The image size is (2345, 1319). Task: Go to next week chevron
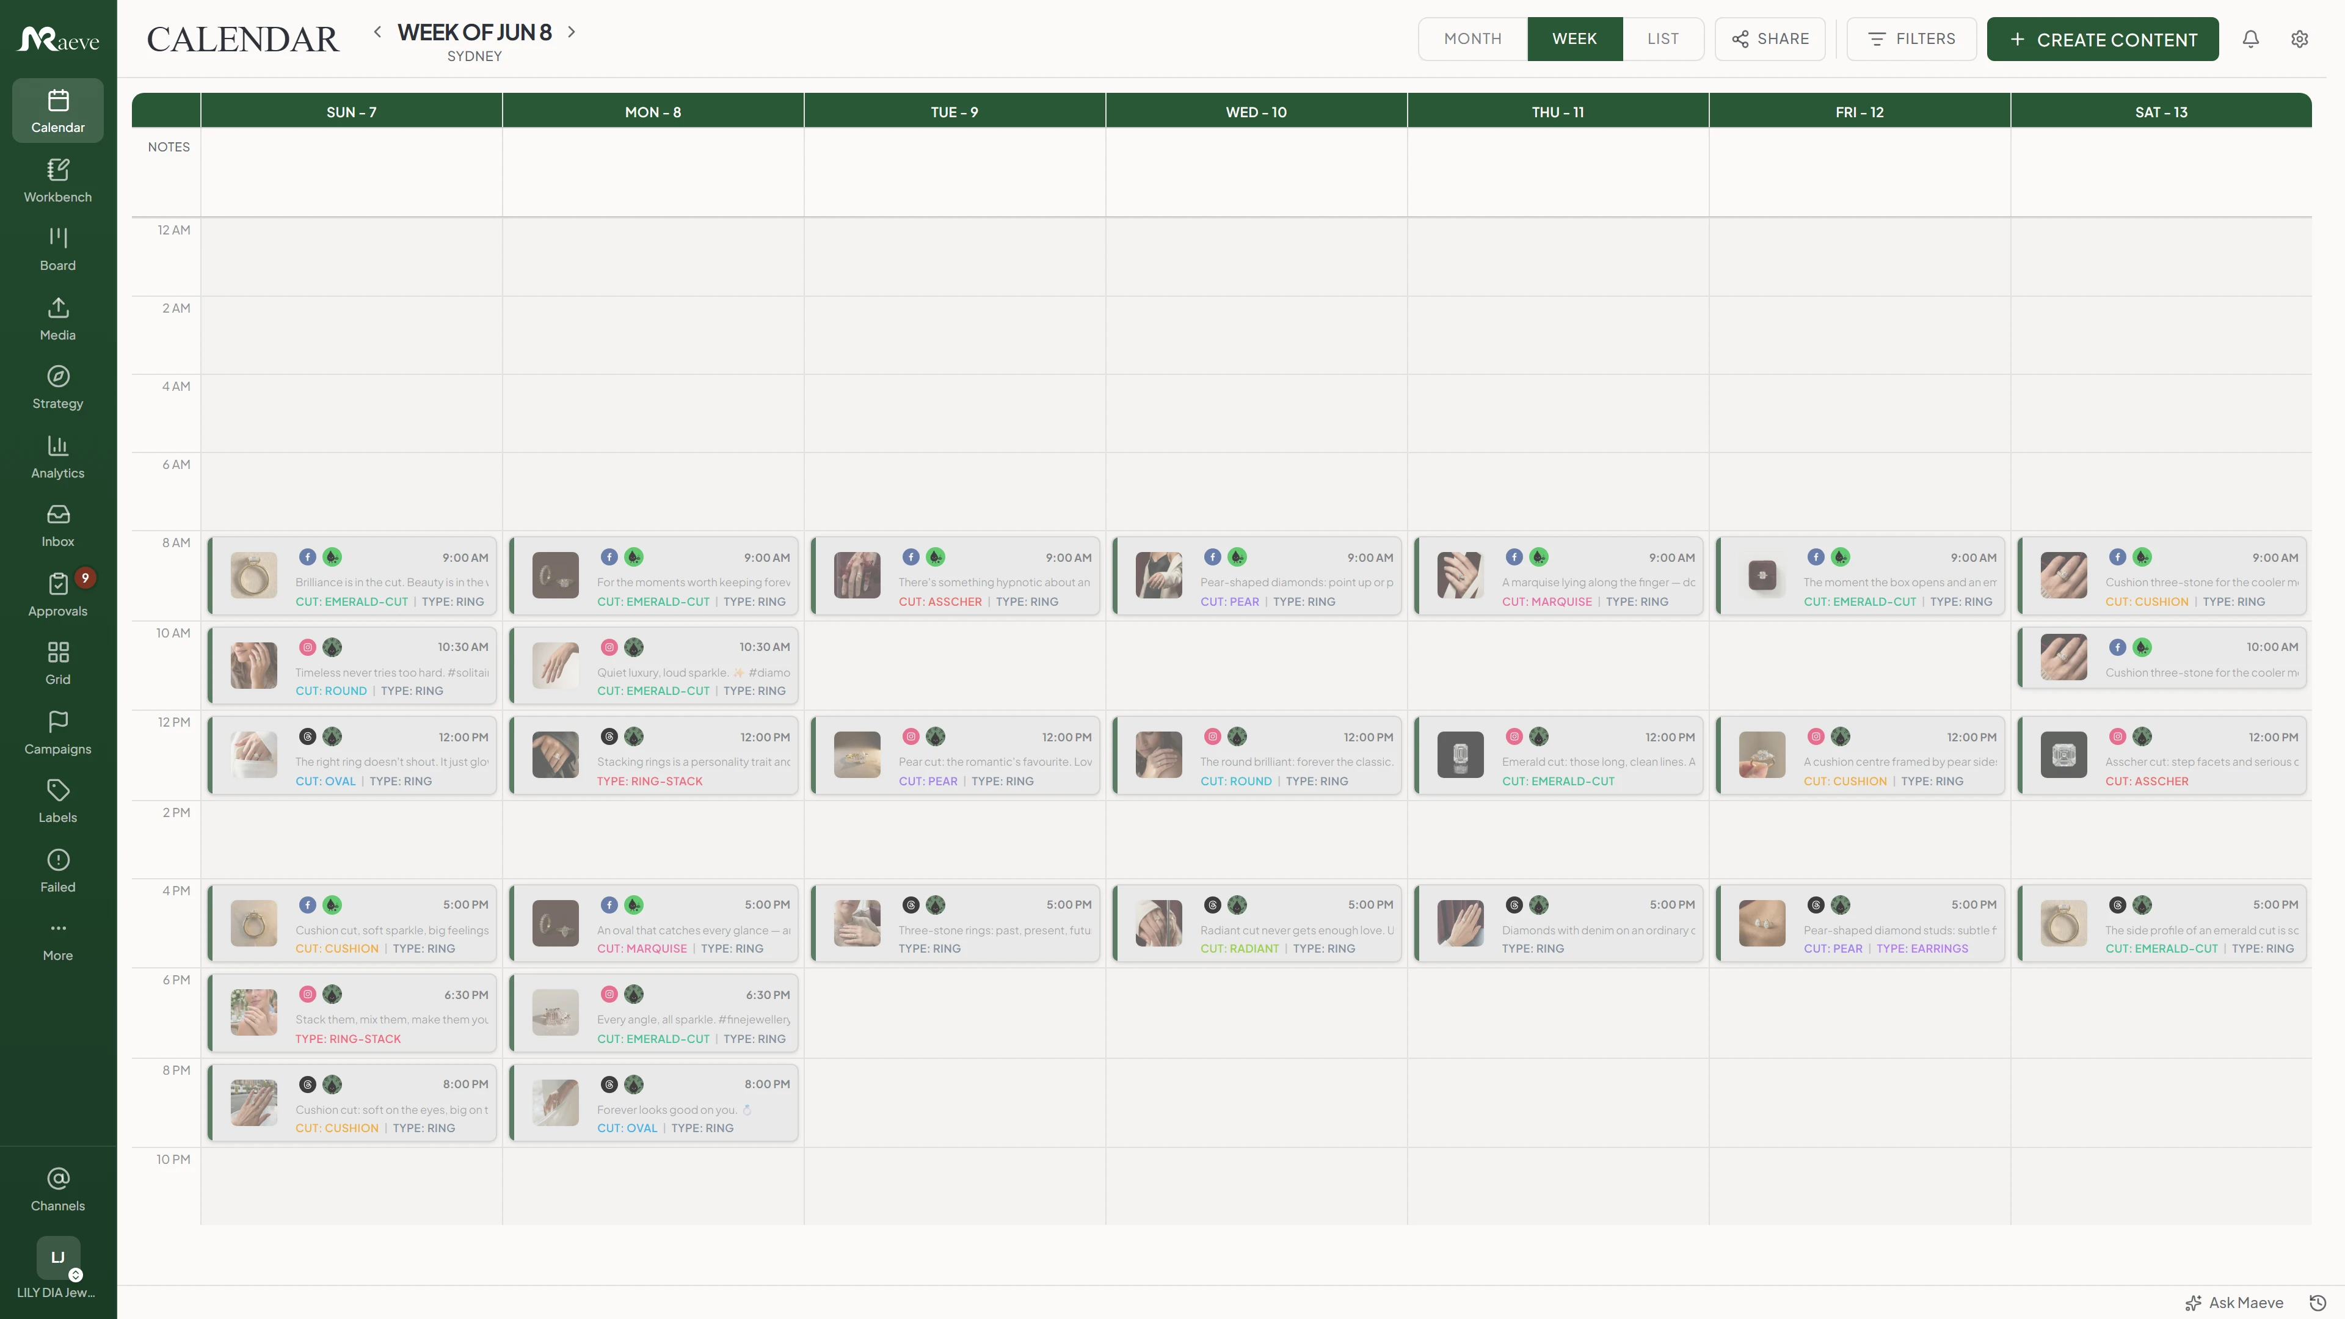(572, 32)
